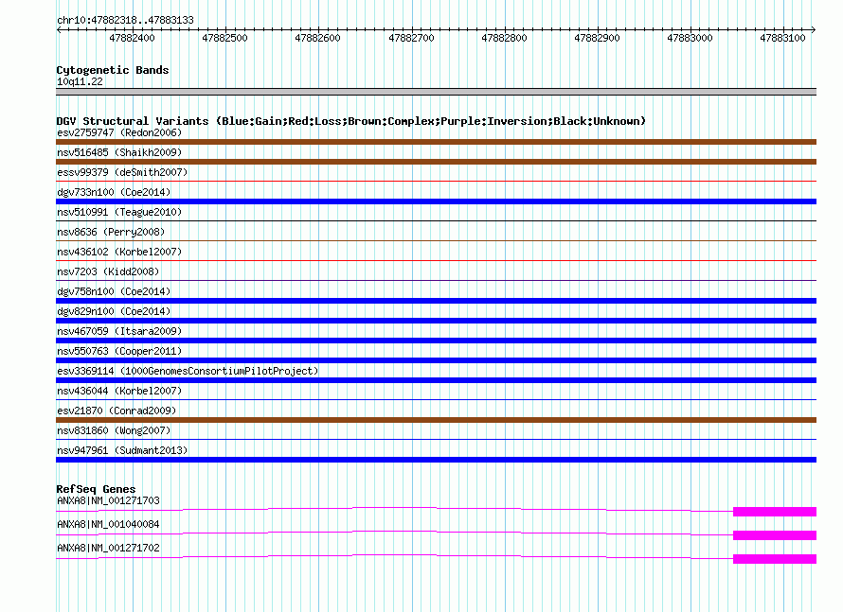
Task: Click the chr10:47882318..47883133 region label
Action: tap(125, 21)
